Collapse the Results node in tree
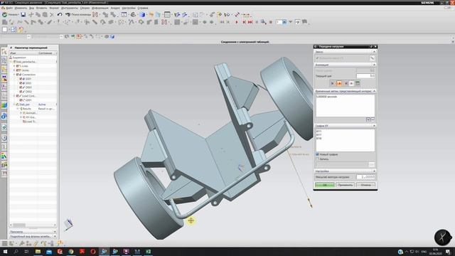Image resolution: width=455 pixels, height=256 pixels. tap(17, 109)
